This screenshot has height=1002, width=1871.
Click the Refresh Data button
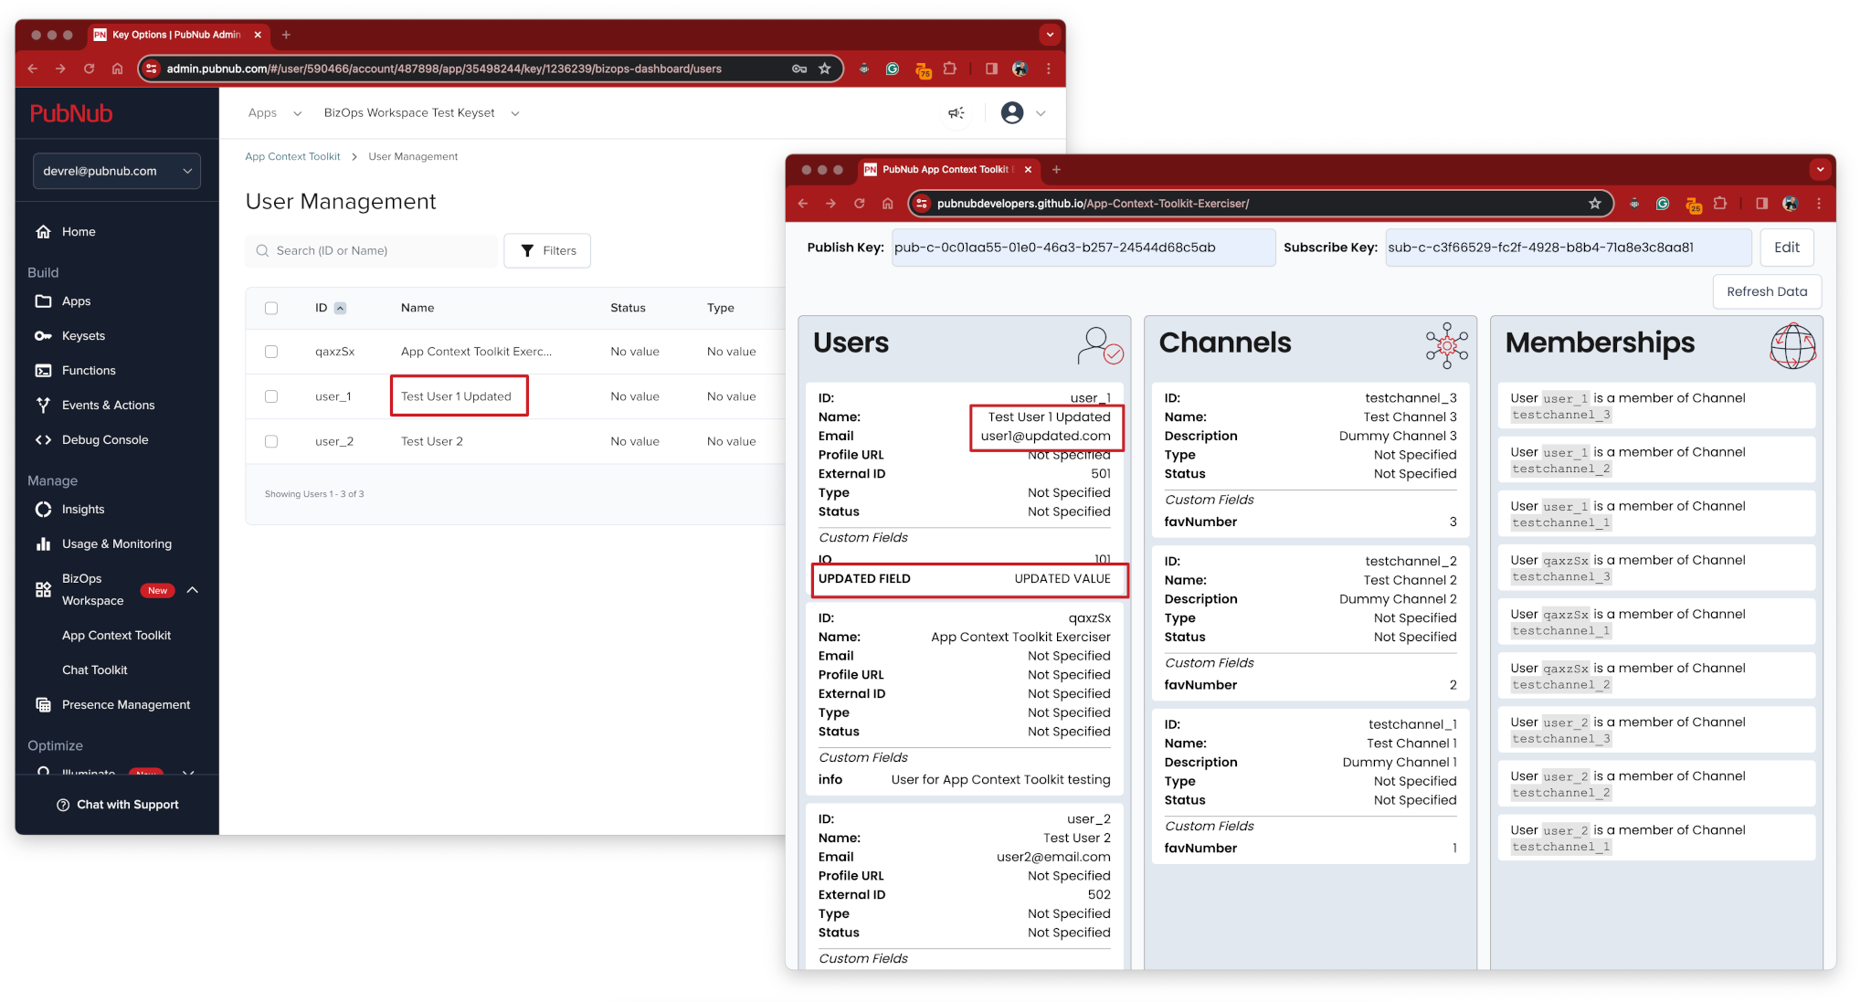point(1766,290)
